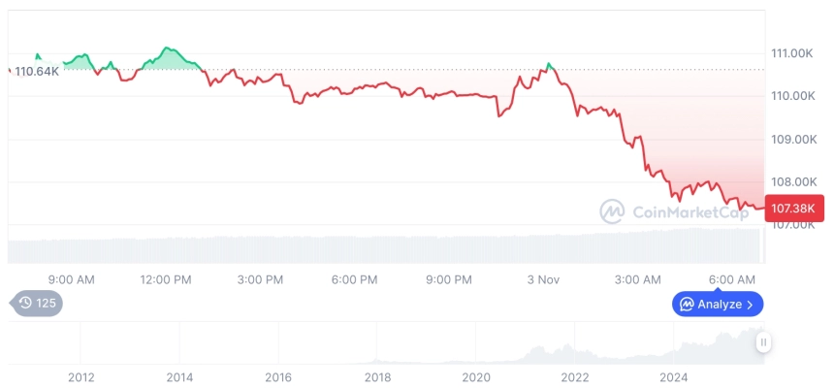The width and height of the screenshot is (834, 389).
Task: Select the 3 Nov date axis label
Action: (x=544, y=279)
